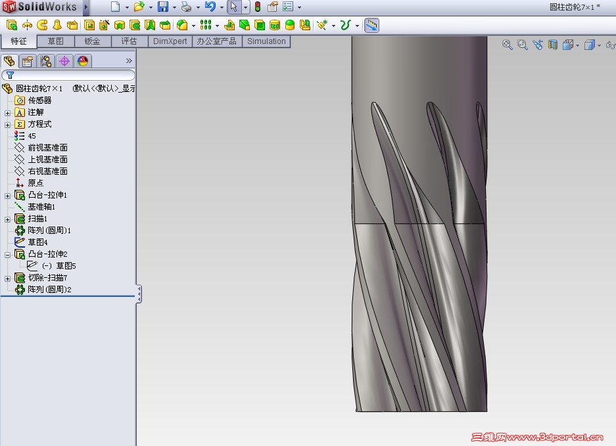This screenshot has width=616, height=446.
Task: Select the Revolved Cut tool
Action: [120, 26]
